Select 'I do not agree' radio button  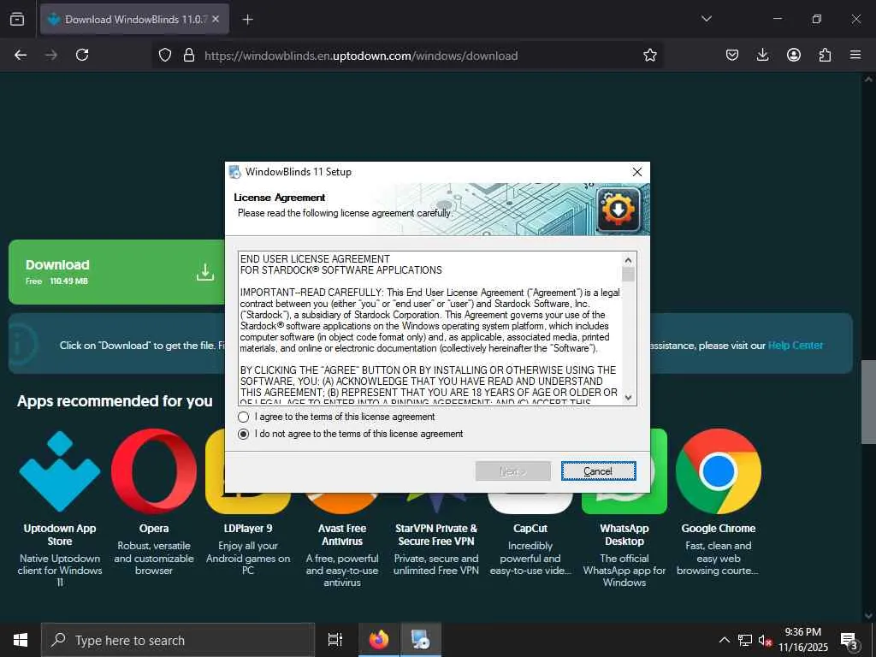pos(243,434)
